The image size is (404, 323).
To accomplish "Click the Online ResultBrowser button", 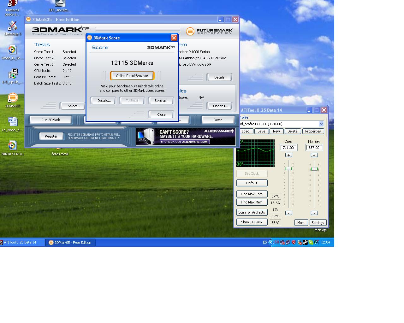I will [132, 76].
